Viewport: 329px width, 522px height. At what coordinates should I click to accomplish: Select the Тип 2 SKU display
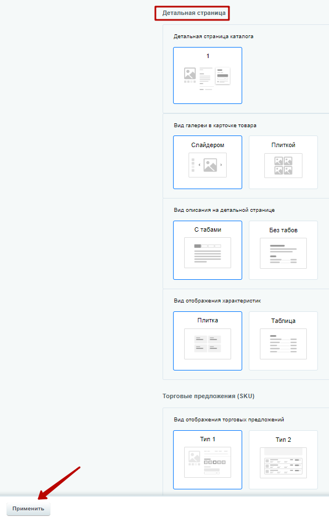tap(283, 460)
